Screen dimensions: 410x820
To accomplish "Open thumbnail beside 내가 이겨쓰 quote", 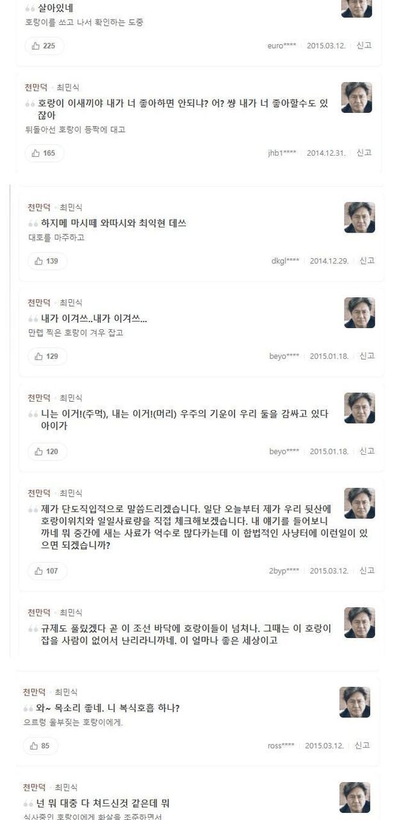I will point(359,313).
